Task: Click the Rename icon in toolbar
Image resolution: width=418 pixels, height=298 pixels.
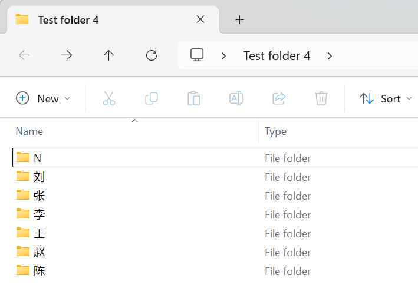Action: click(x=236, y=98)
